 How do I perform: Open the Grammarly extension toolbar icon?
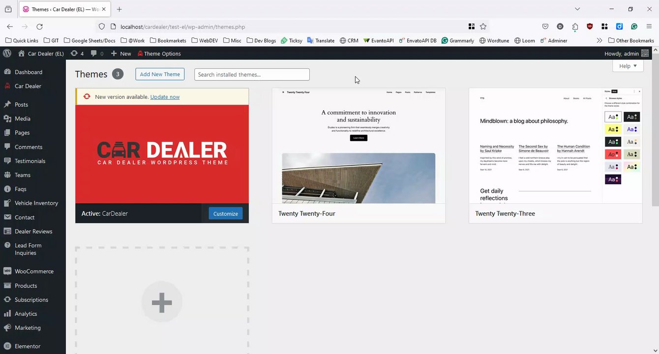click(x=634, y=27)
